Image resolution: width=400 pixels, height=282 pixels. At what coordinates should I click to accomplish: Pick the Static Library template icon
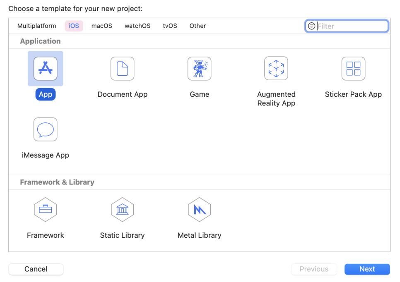click(123, 210)
